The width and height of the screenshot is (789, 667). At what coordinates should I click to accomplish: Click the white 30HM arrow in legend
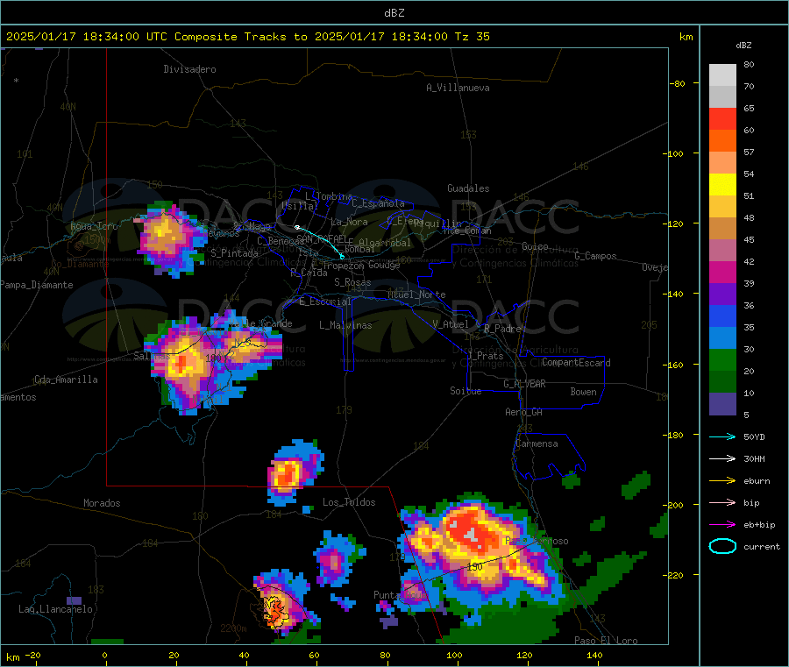(722, 458)
